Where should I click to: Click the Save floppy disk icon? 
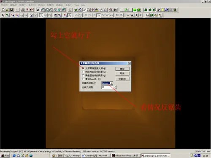coord(11,10)
